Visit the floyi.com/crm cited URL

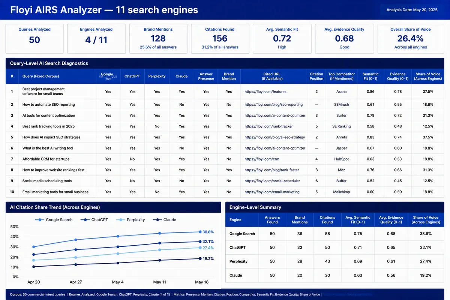262,159
